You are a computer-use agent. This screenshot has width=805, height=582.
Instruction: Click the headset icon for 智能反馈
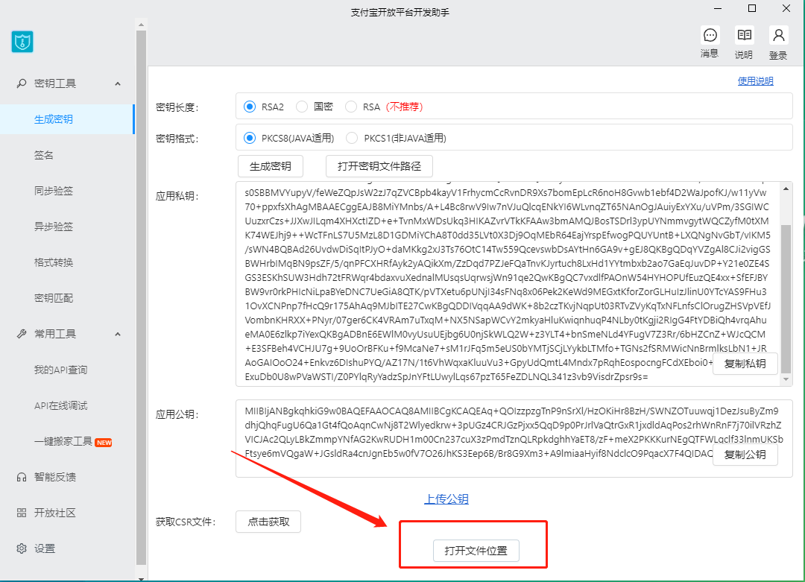click(22, 477)
